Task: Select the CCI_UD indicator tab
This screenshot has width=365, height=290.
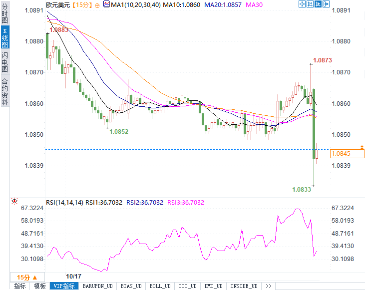Action: coord(187,286)
